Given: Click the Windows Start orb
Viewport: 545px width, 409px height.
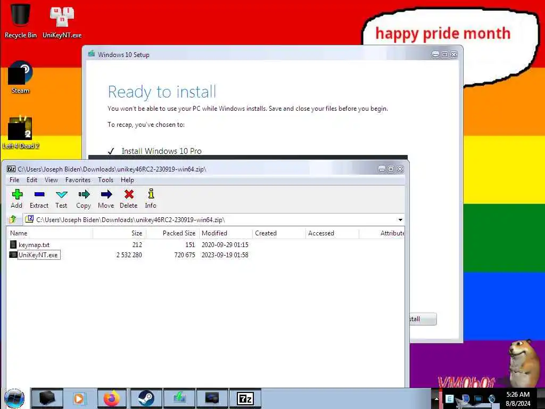Looking at the screenshot, I should (x=14, y=398).
